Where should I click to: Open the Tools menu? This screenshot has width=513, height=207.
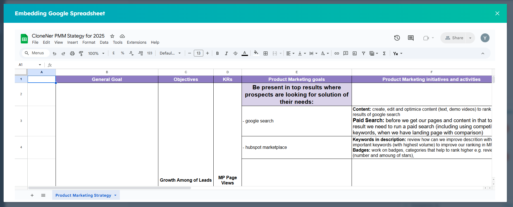click(118, 42)
